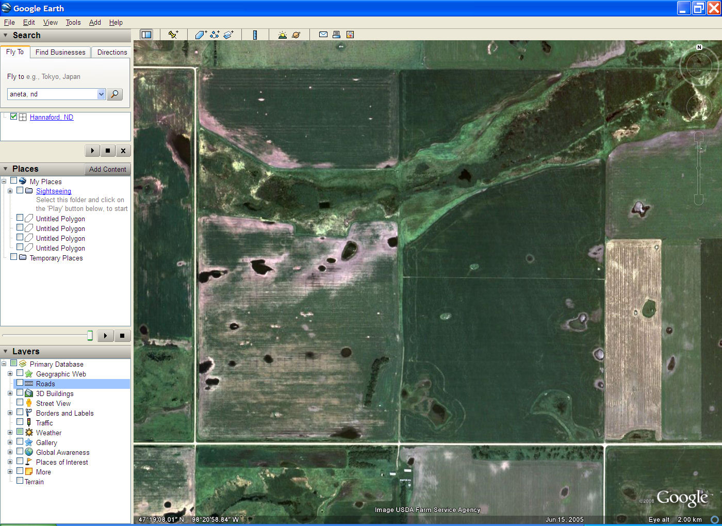Select the Places of Interest layer
This screenshot has height=526, width=722.
click(62, 462)
